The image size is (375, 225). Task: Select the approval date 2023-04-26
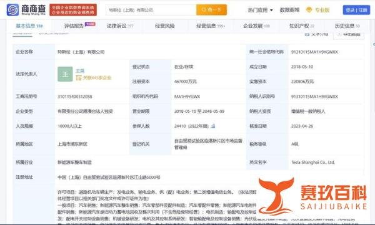pos(302,126)
